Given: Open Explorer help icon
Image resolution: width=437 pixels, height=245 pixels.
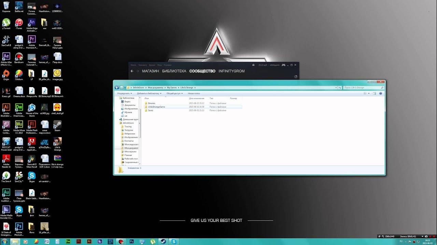Looking at the screenshot, I should click(x=381, y=93).
